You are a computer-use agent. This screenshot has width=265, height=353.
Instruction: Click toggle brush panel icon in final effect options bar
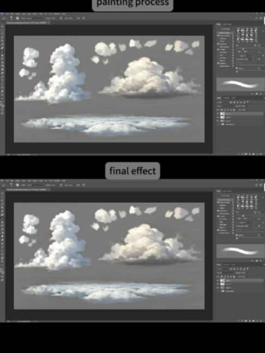[17, 185]
